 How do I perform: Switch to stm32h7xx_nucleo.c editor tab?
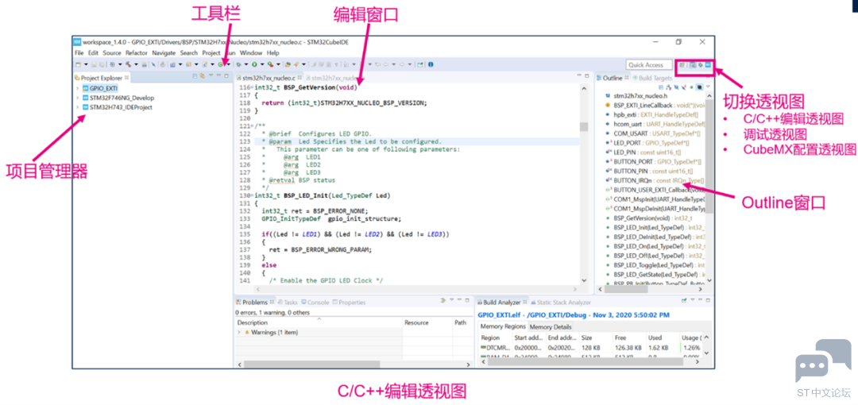point(269,79)
